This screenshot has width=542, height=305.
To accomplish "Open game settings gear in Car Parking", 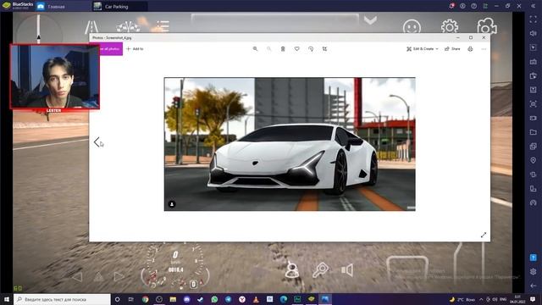I will [x=450, y=26].
